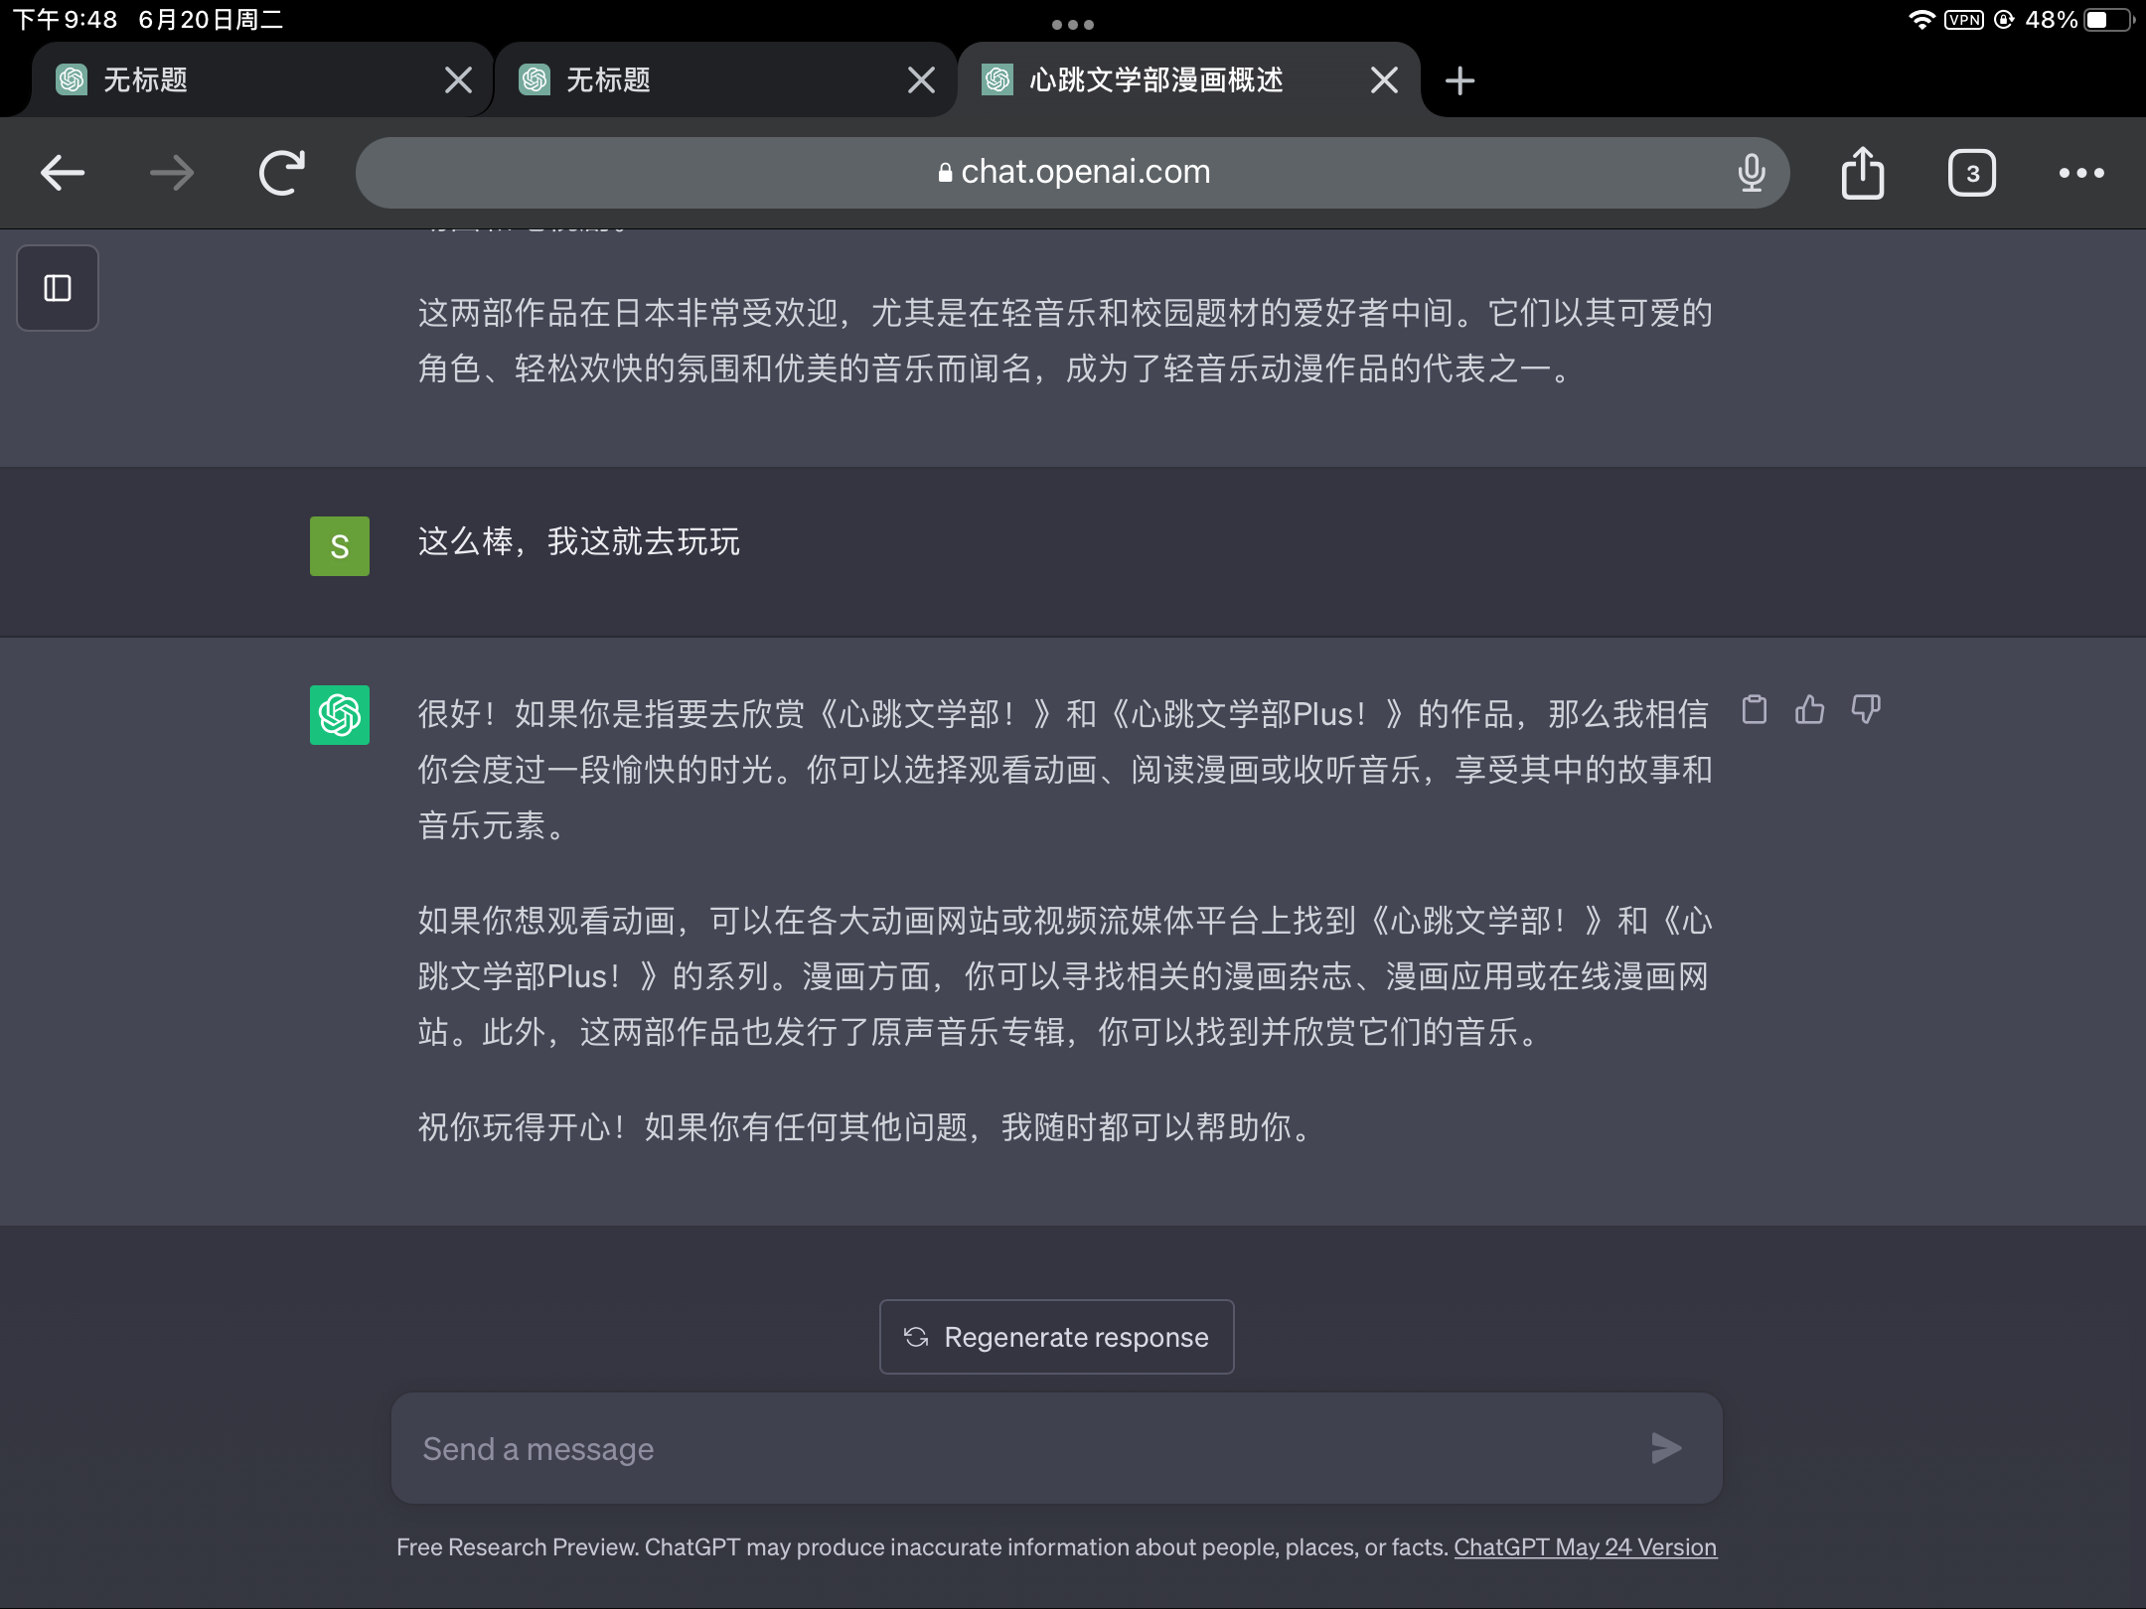Click the send message arrow
Image resolution: width=2146 pixels, height=1609 pixels.
click(1667, 1448)
